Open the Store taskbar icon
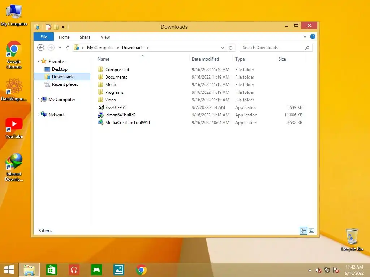This screenshot has height=277, width=370. (51, 270)
